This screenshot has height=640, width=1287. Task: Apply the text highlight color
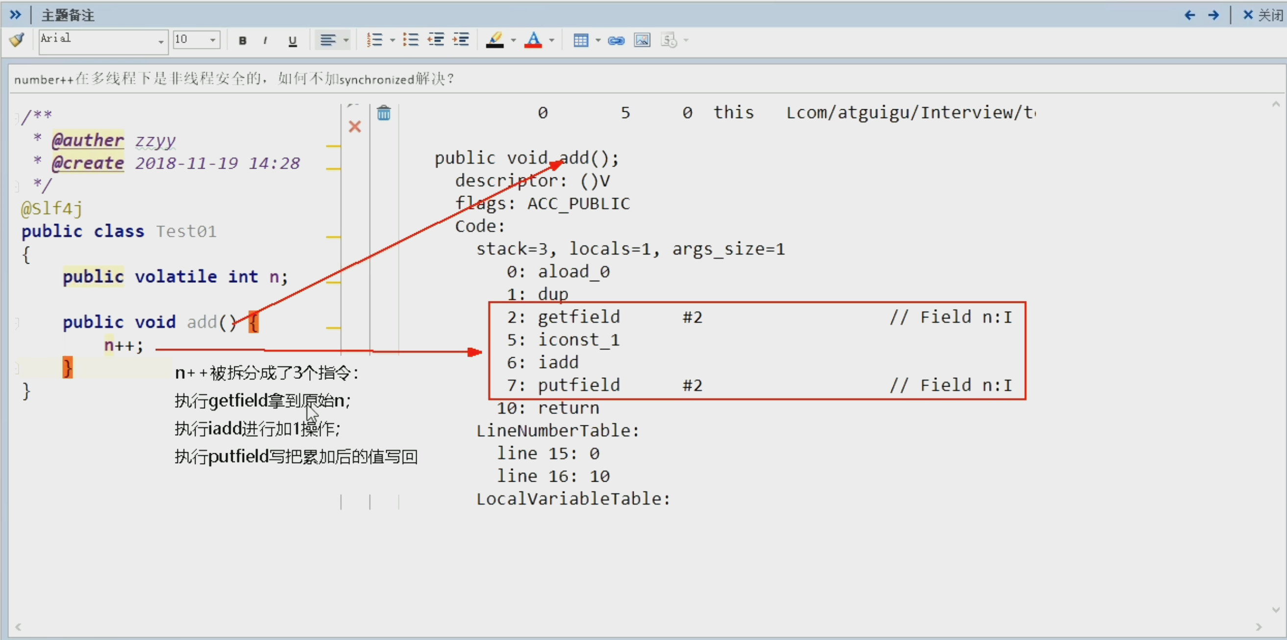click(495, 40)
